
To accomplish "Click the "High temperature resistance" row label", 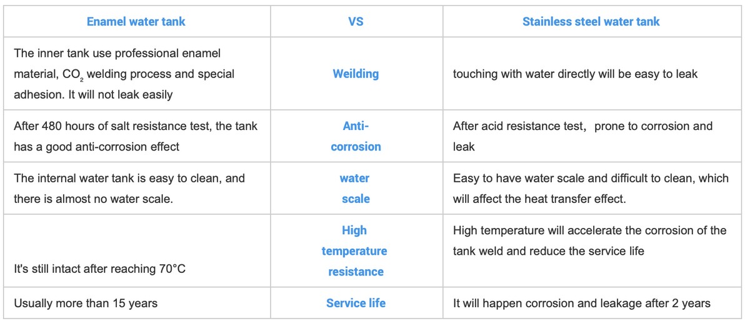I will click(354, 251).
